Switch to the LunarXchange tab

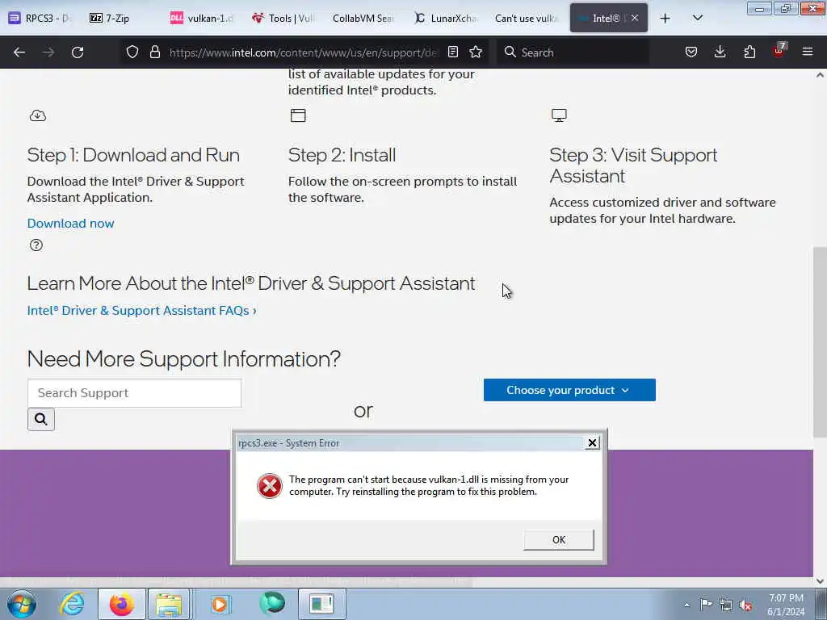coord(446,19)
